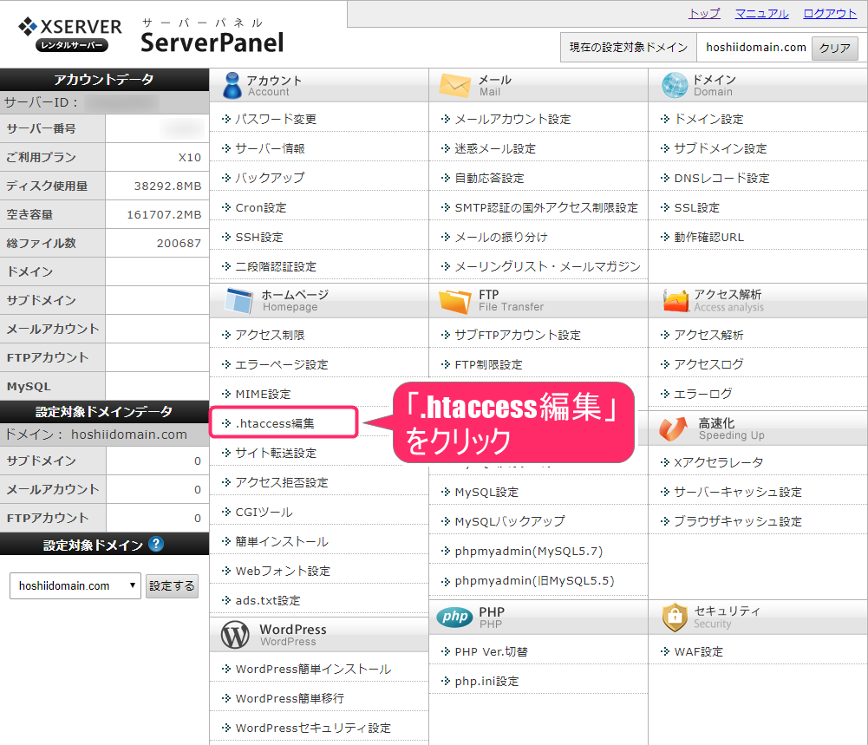Image resolution: width=868 pixels, height=745 pixels.
Task: Select WAF設定 under Security
Action: [x=698, y=651]
